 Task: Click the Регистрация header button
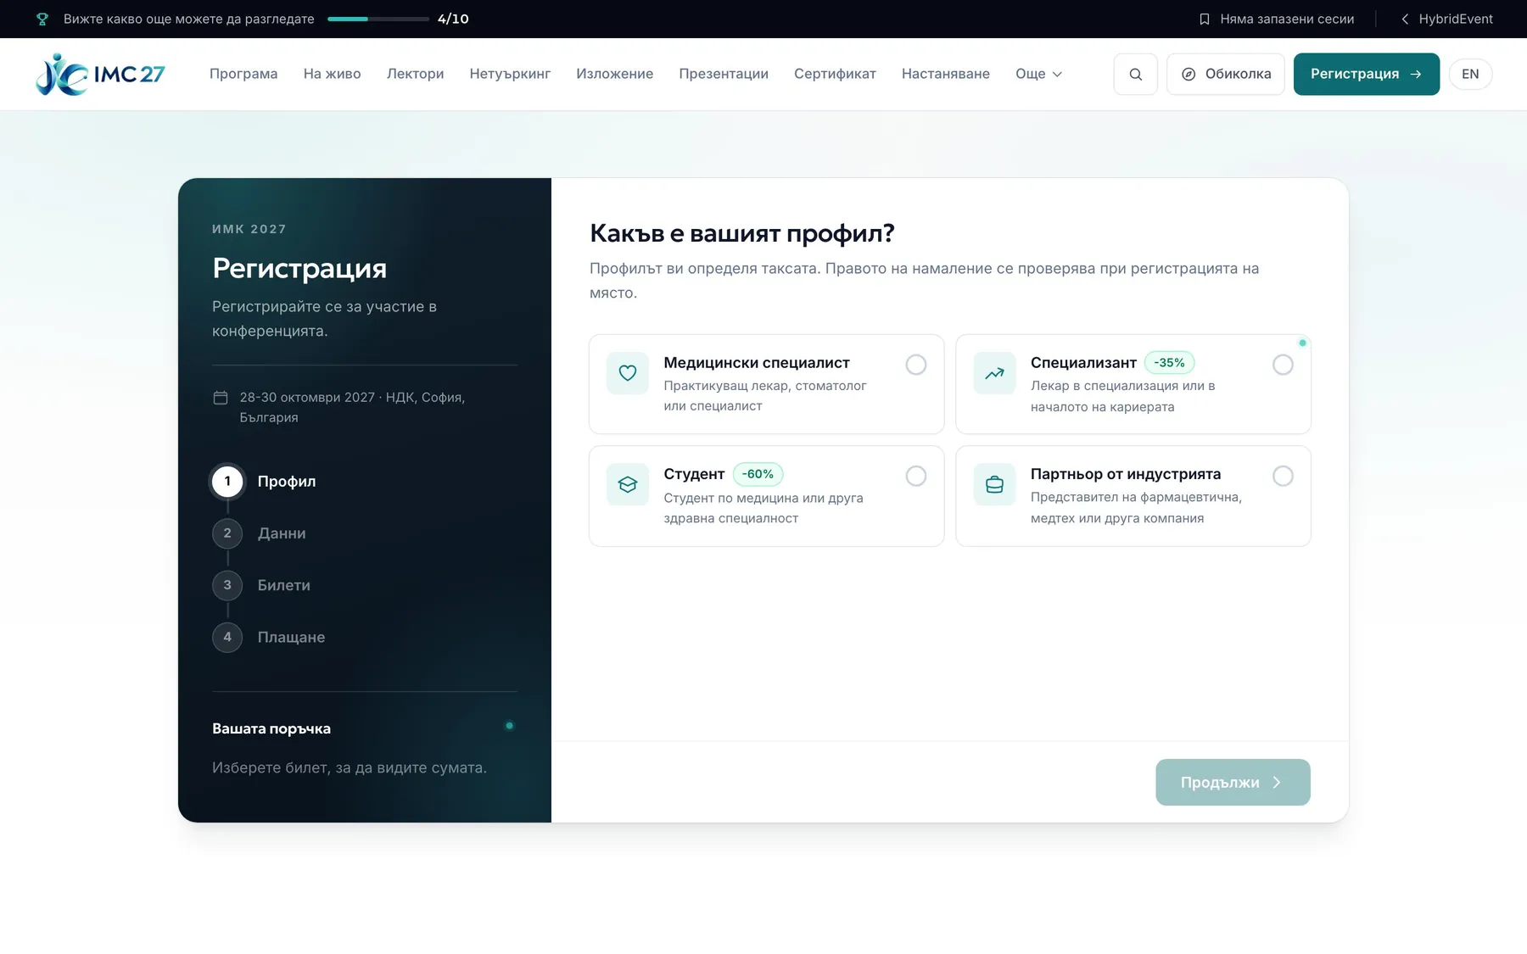tap(1366, 74)
